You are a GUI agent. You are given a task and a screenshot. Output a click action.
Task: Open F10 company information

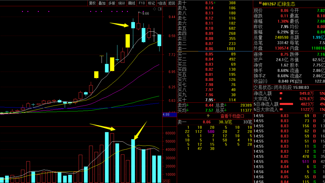click(142, 3)
